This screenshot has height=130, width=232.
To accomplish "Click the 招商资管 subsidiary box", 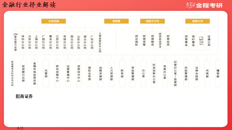I will (144, 40).
